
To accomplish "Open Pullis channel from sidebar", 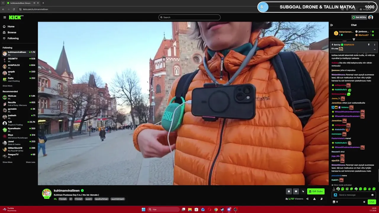I will (x=19, y=79).
